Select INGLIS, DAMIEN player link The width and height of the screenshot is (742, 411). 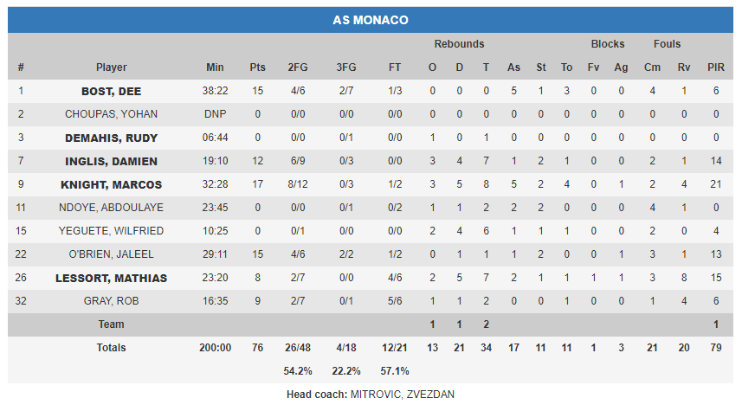(x=111, y=161)
